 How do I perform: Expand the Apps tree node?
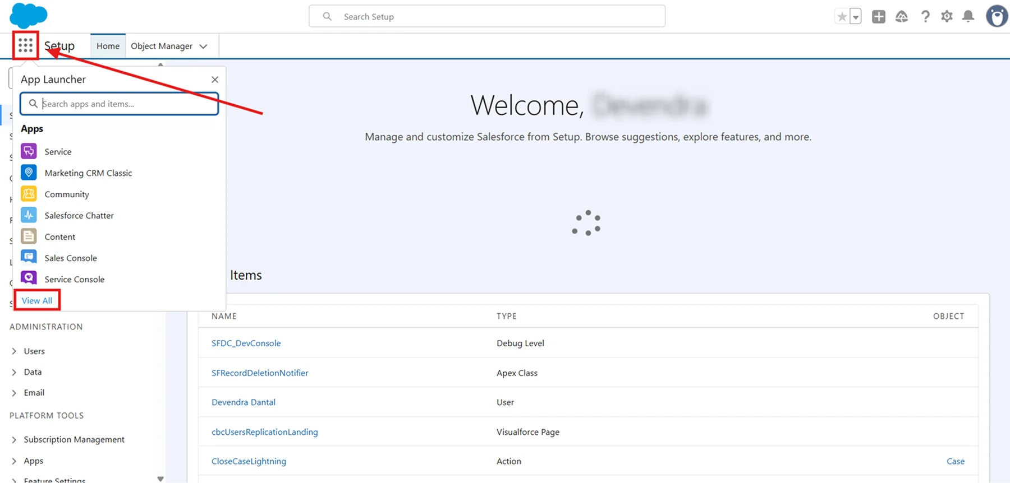(x=14, y=461)
